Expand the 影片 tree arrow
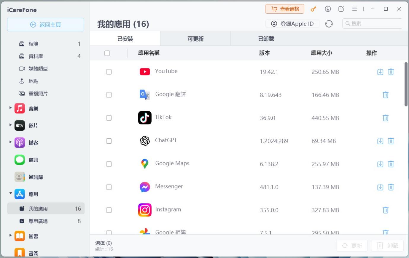 pyautogui.click(x=10, y=125)
